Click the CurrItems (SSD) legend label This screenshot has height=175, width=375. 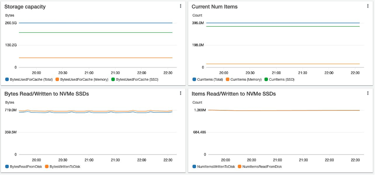(x=282, y=79)
